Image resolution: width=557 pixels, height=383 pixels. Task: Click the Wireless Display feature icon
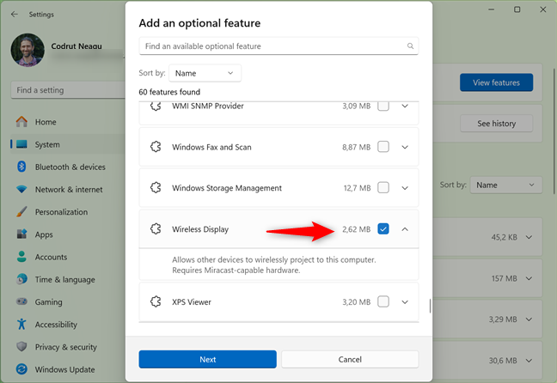pos(156,229)
